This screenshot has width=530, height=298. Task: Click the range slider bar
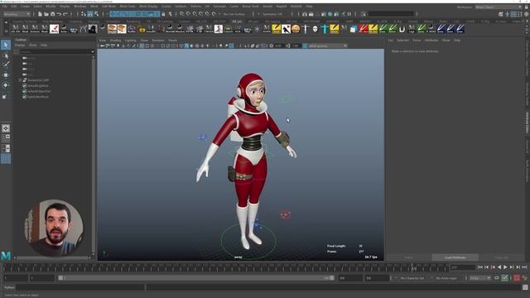tap(196, 278)
